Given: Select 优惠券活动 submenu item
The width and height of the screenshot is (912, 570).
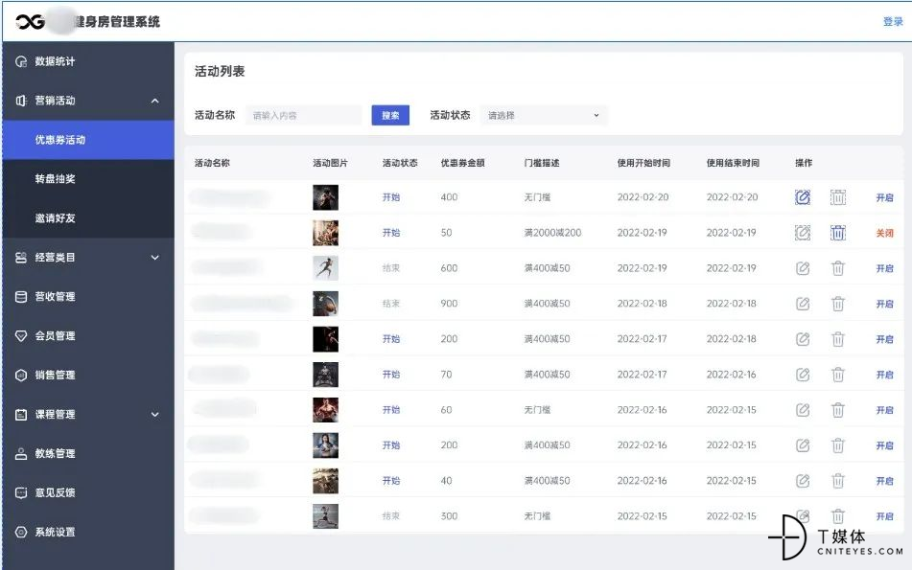Looking at the screenshot, I should tap(88, 140).
